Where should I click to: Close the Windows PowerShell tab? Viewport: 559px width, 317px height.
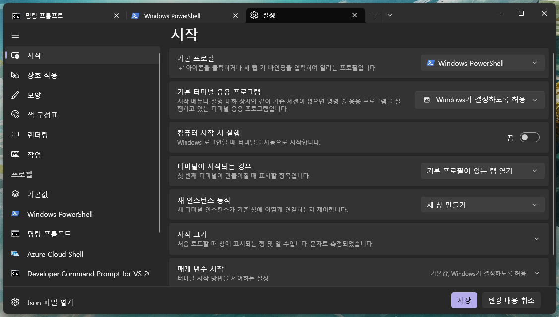[x=235, y=16]
